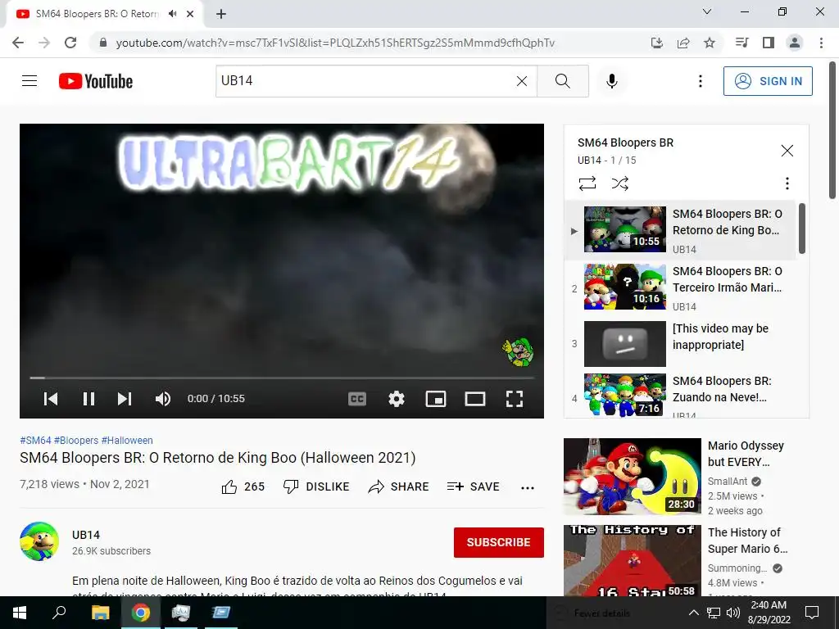Toggle Chrome side panel
839x629 pixels.
pos(769,43)
